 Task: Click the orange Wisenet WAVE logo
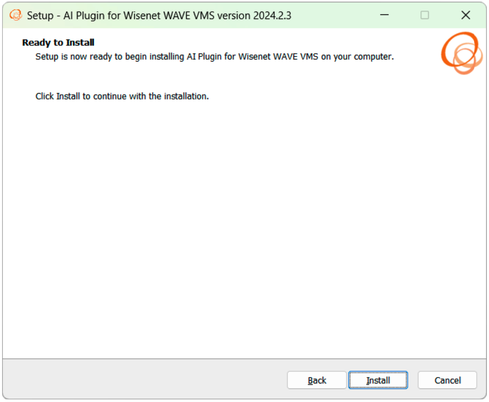[x=461, y=53]
